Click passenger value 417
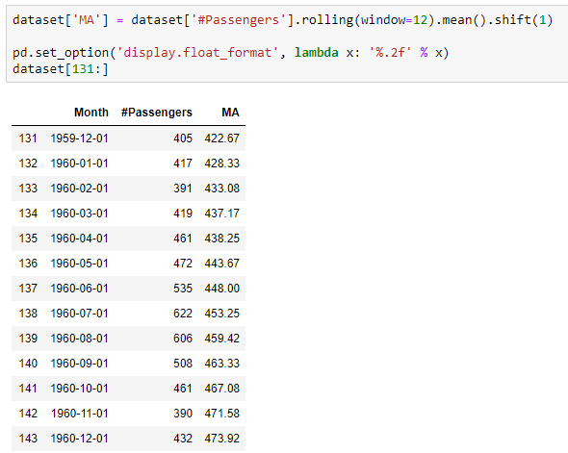The image size is (568, 453). pyautogui.click(x=183, y=164)
